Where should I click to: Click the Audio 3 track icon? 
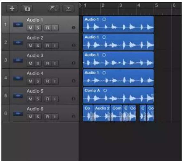tap(18, 60)
